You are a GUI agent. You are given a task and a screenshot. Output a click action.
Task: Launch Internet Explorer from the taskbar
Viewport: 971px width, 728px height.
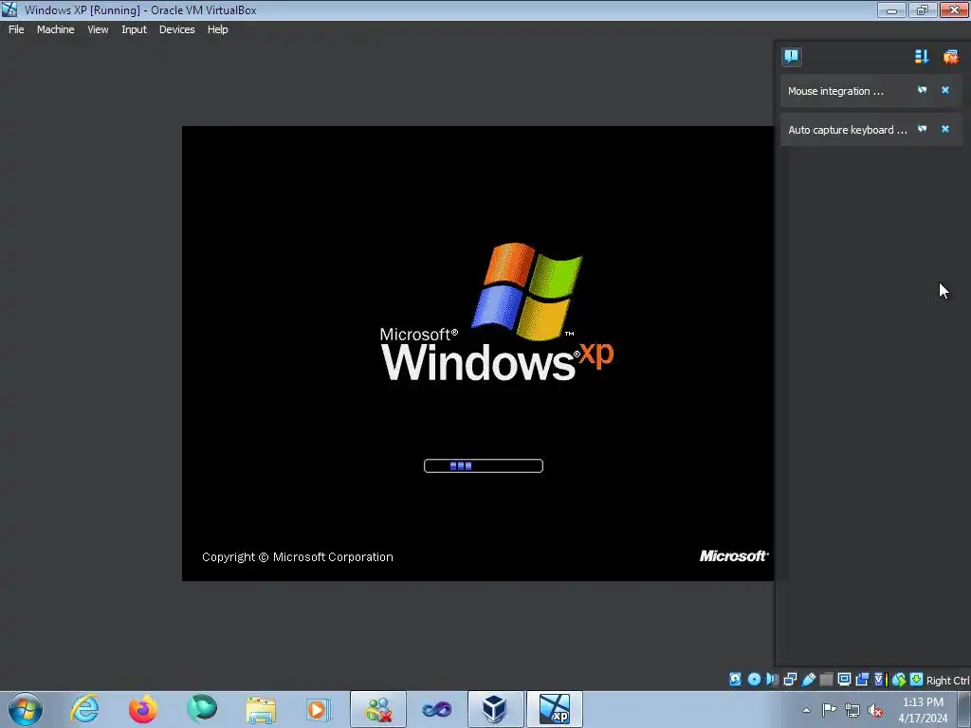(84, 709)
